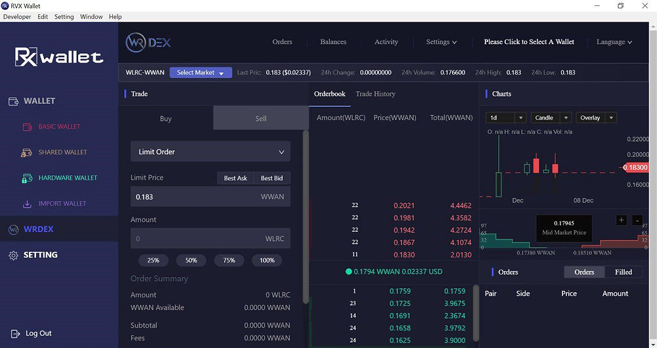Select the 50% amount button

[191, 260]
